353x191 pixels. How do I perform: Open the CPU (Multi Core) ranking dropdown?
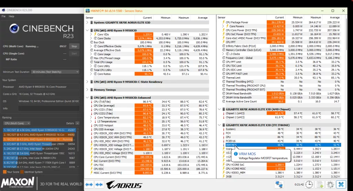tap(17, 123)
